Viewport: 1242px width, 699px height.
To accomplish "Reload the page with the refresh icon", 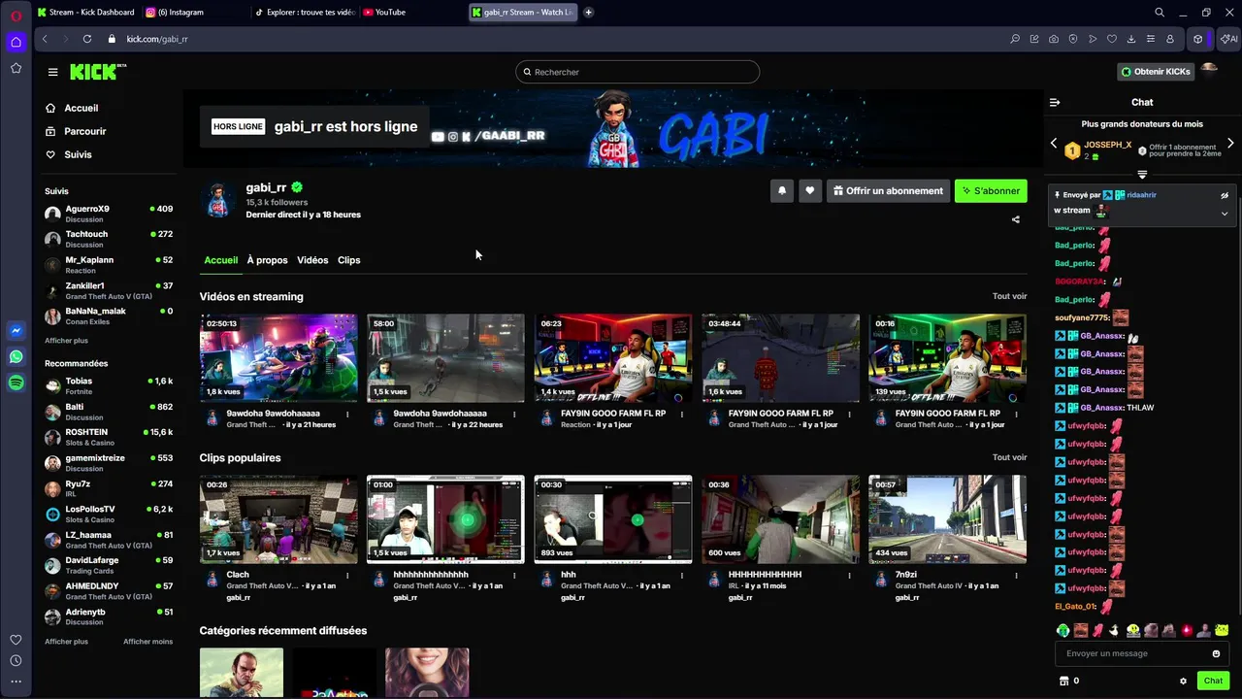I will [x=87, y=39].
